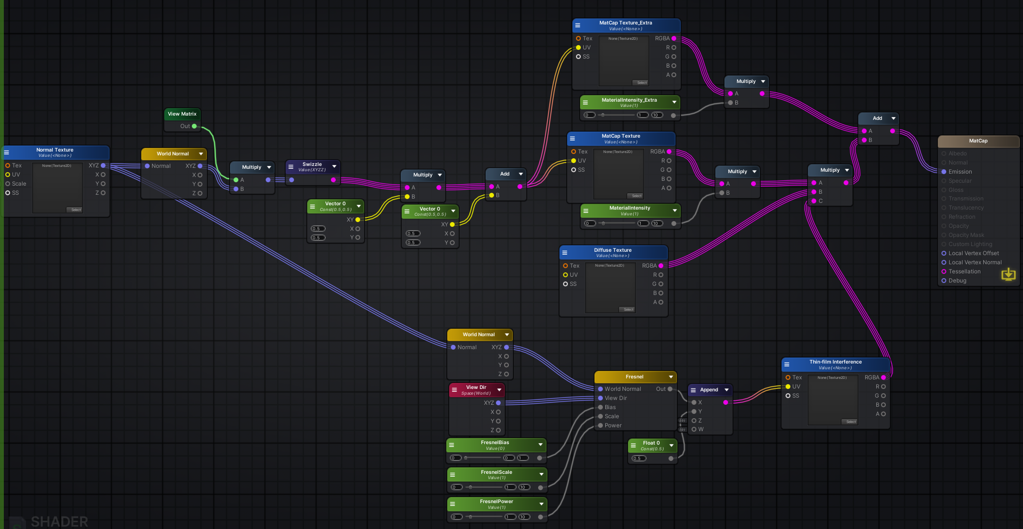
Task: Open the MaterialIntensity_Extra node dropdown arrow
Action: [674, 102]
